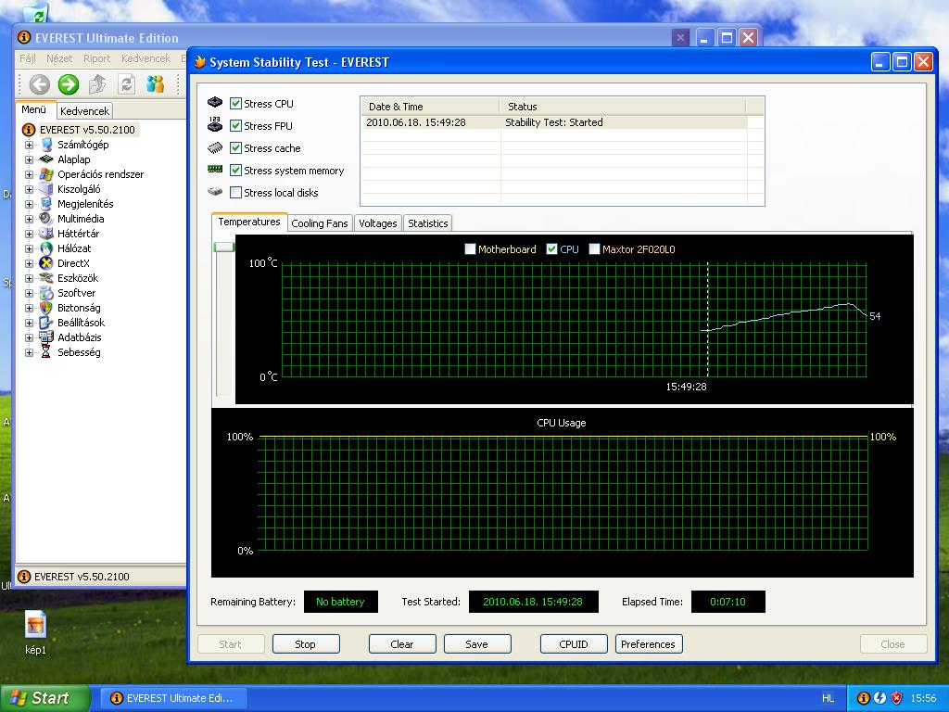The width and height of the screenshot is (949, 712).
Task: Expand the Hálózat tree node
Action: (x=29, y=248)
